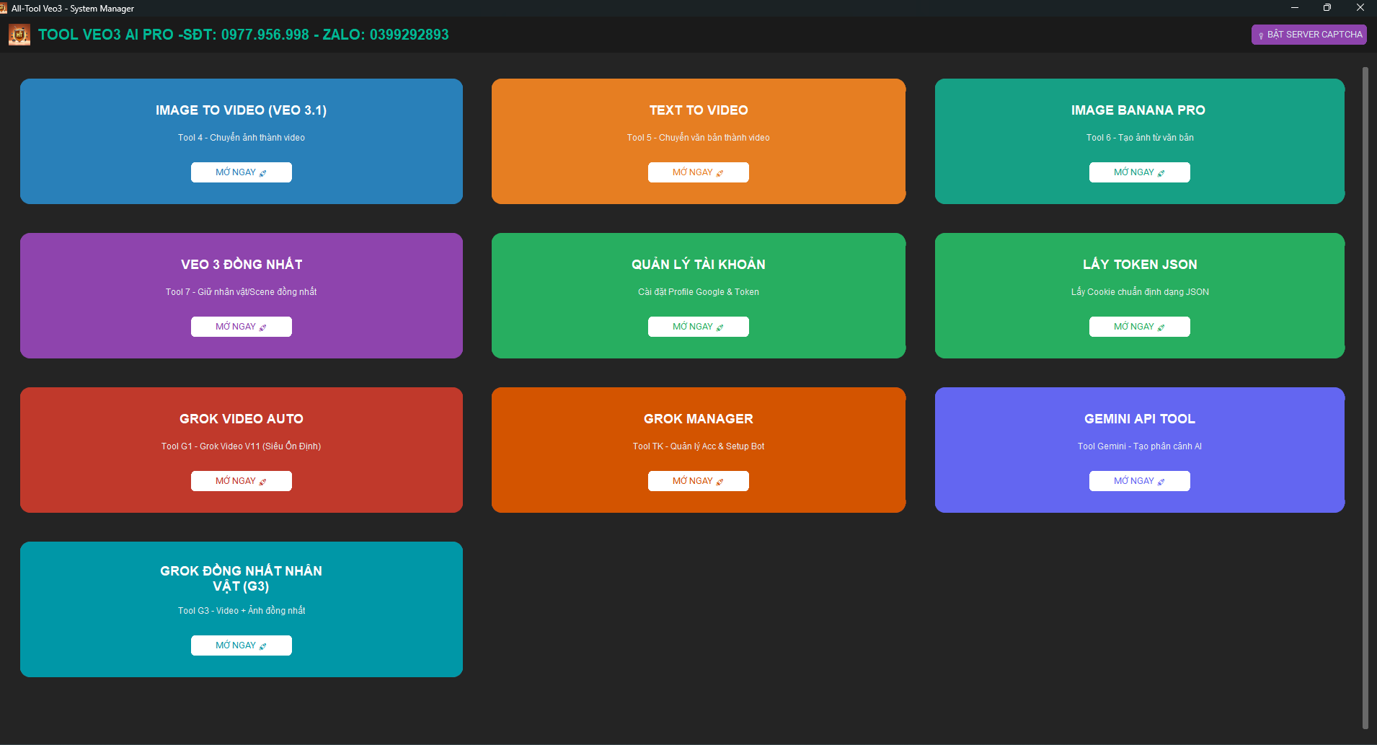Open the Image Banana Pro tool
Viewport: 1377px width, 745px height.
coord(1139,172)
